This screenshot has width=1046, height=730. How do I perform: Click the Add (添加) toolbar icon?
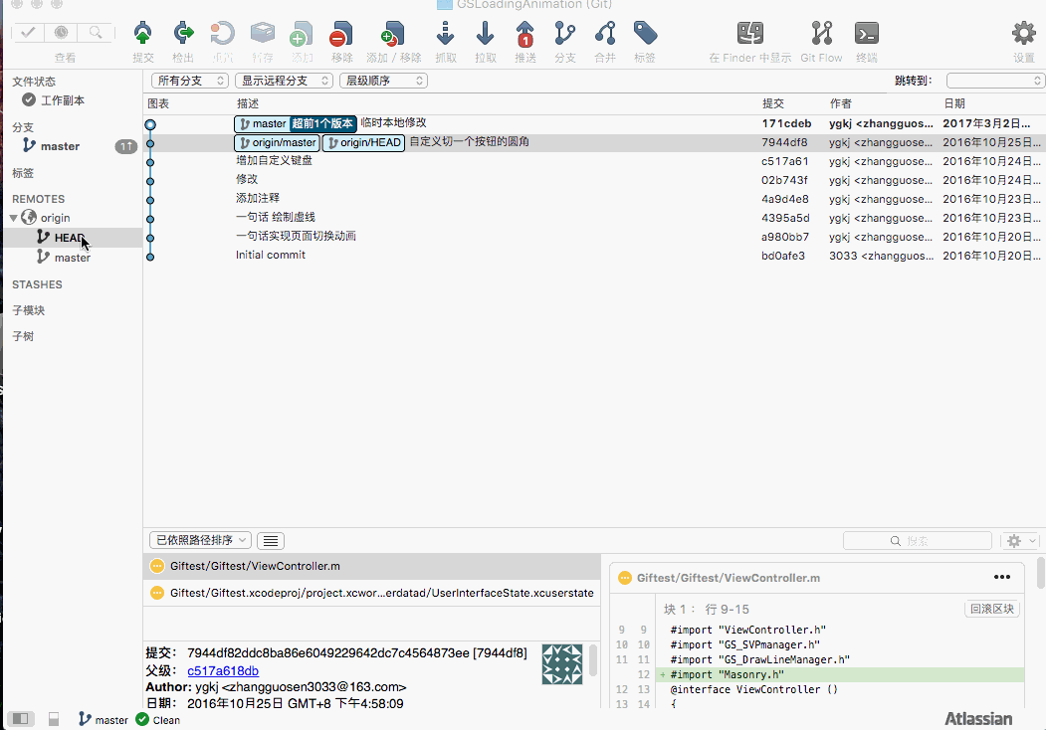tap(302, 34)
